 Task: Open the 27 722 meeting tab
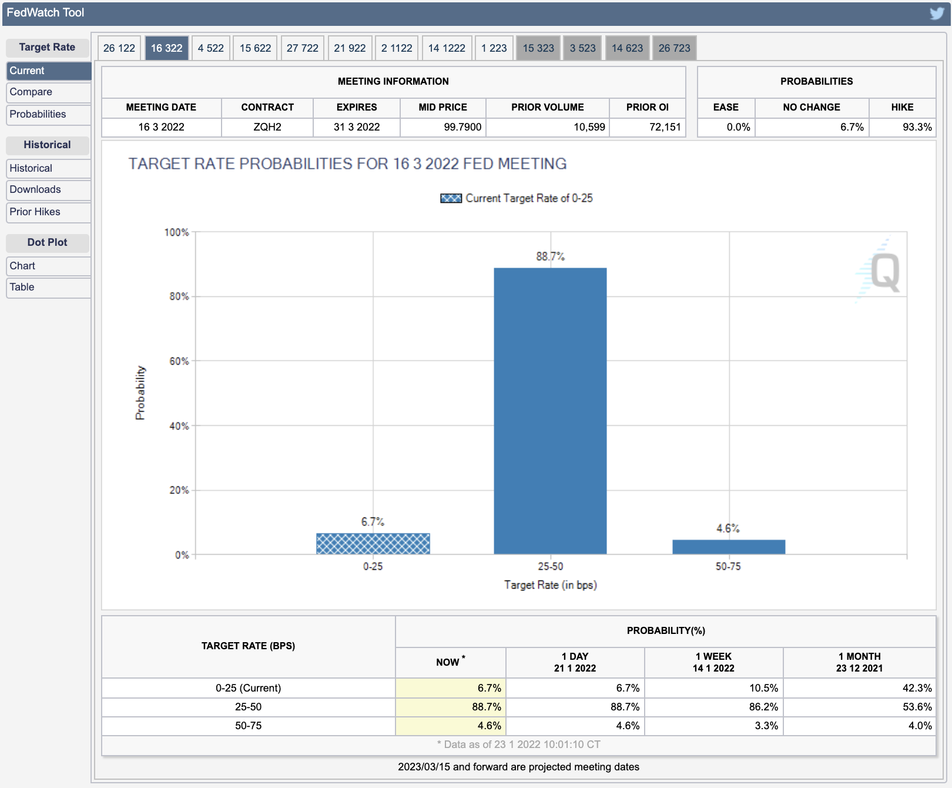point(303,48)
